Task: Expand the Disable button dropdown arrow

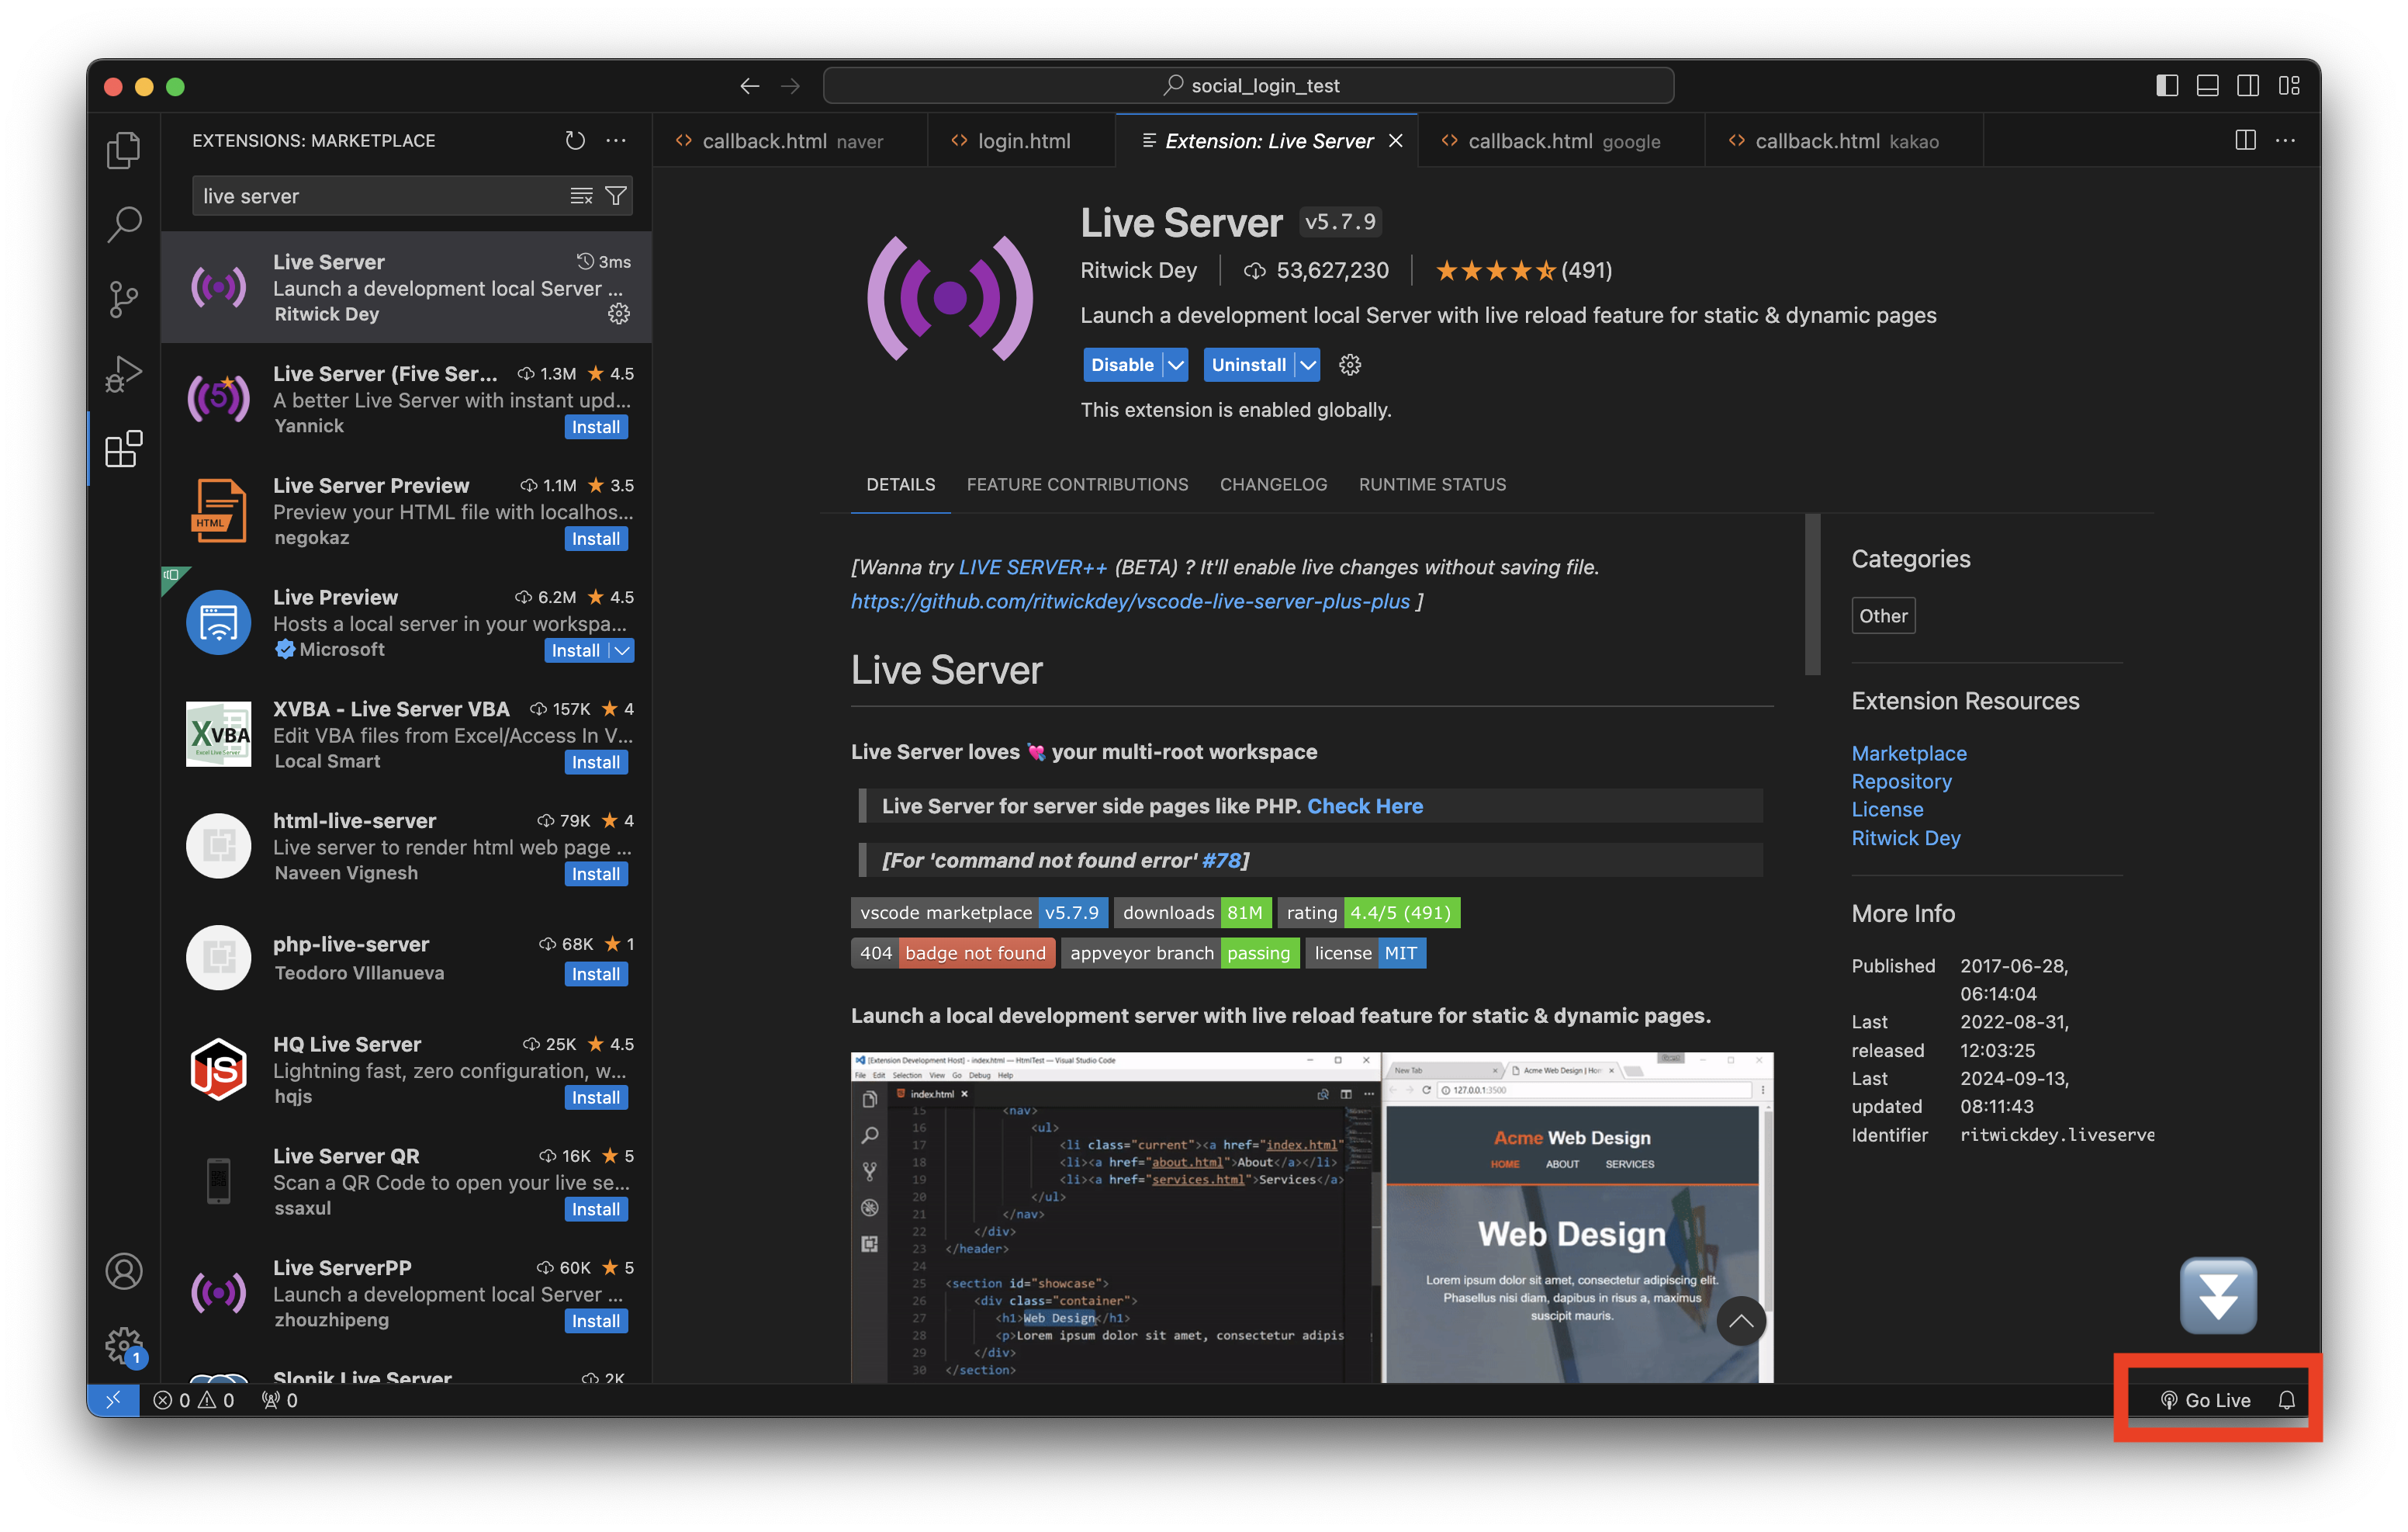Action: click(1176, 366)
